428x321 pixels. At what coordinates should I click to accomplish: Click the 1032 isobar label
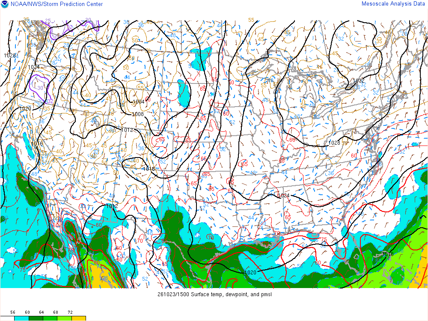[x=358, y=80]
